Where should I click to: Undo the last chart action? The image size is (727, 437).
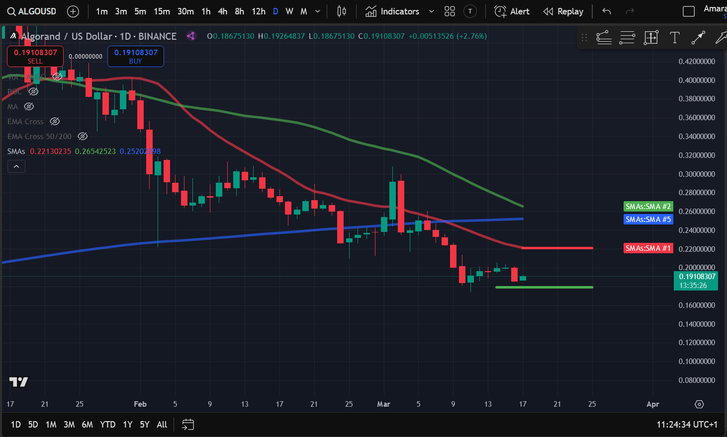click(606, 11)
